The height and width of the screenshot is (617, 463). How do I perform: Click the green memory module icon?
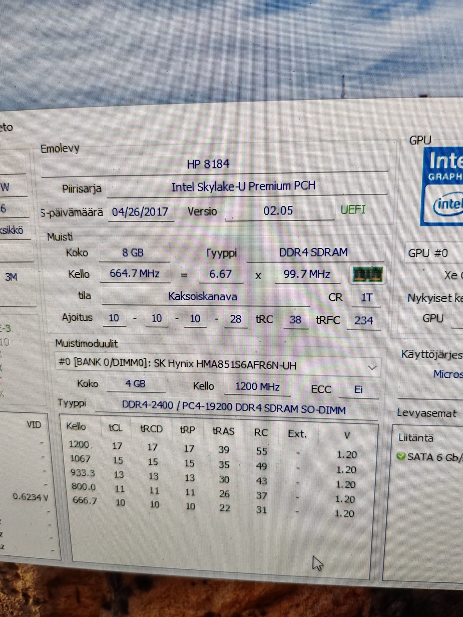tap(368, 275)
